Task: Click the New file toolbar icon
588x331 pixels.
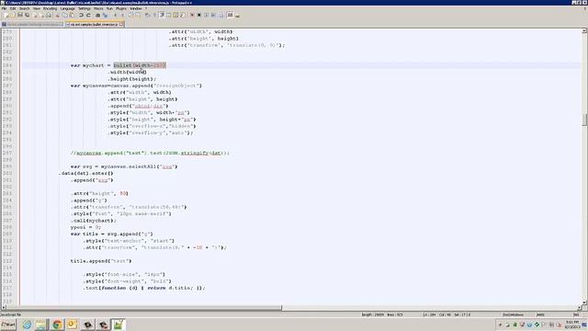Action: click(x=6, y=15)
